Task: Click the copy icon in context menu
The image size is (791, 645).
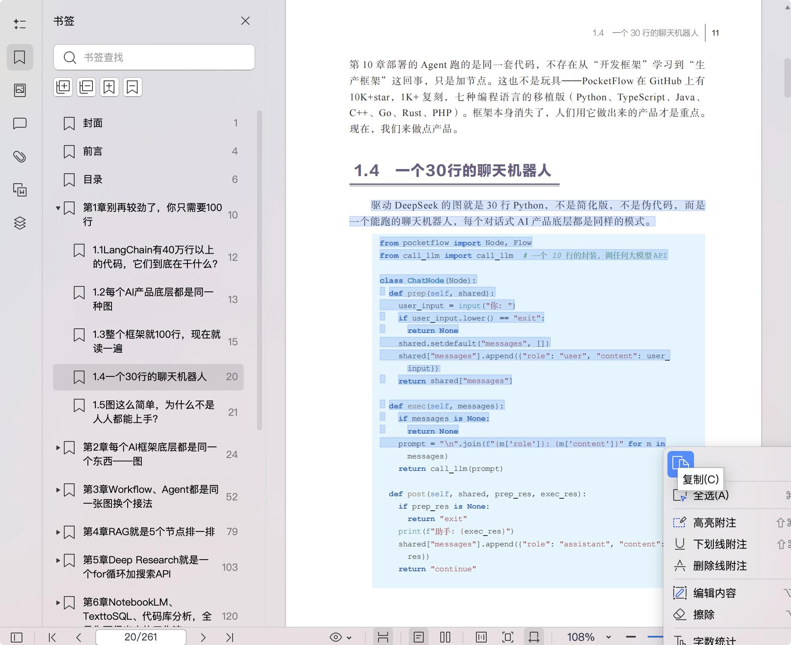Action: [681, 463]
